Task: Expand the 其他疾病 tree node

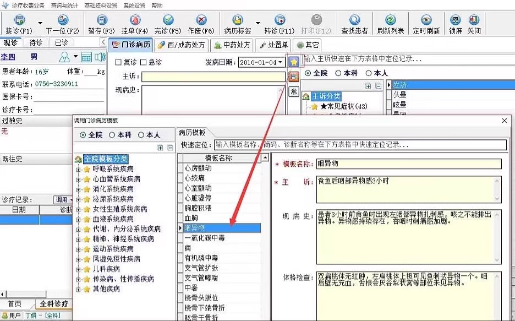Action: [x=79, y=290]
